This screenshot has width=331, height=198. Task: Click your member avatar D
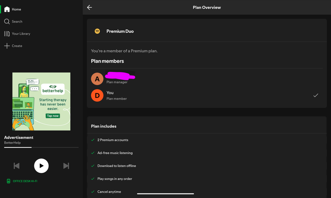coord(97,96)
